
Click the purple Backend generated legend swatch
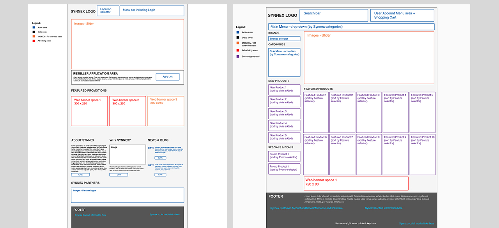coord(237,56)
